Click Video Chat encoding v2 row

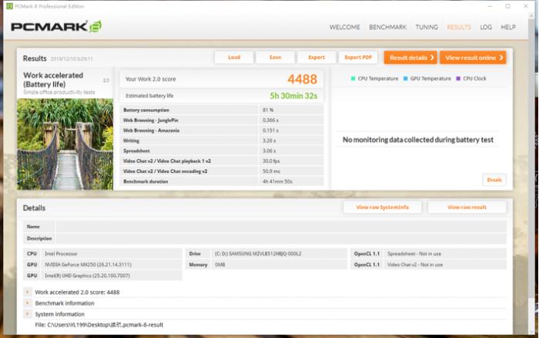222,171
